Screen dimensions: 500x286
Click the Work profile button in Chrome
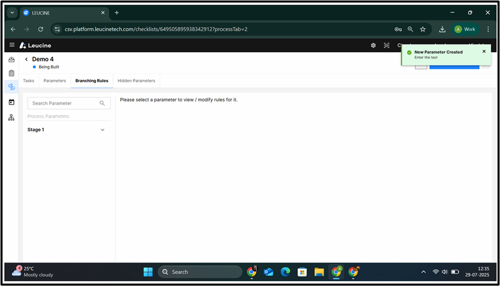[x=465, y=29]
